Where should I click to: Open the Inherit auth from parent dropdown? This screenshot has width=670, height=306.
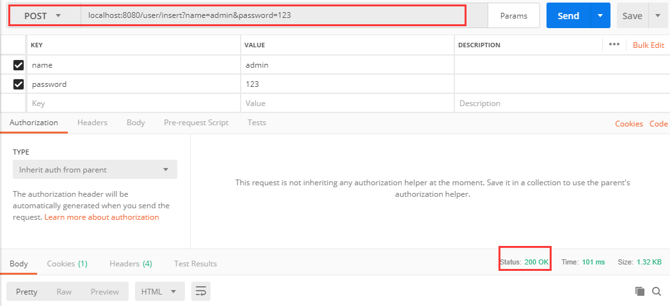(95, 169)
